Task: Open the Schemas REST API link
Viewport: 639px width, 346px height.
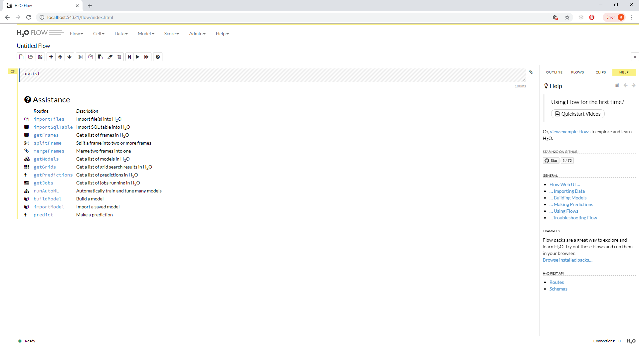Action: tap(558, 289)
